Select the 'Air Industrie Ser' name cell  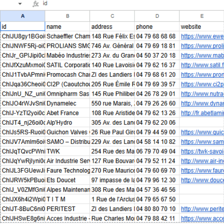click(67, 161)
